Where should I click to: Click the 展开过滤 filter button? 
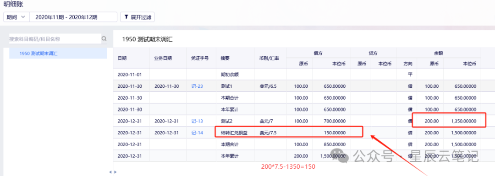137,17
